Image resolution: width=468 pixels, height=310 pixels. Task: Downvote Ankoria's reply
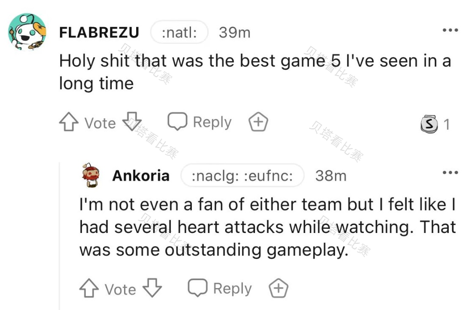pyautogui.click(x=152, y=288)
